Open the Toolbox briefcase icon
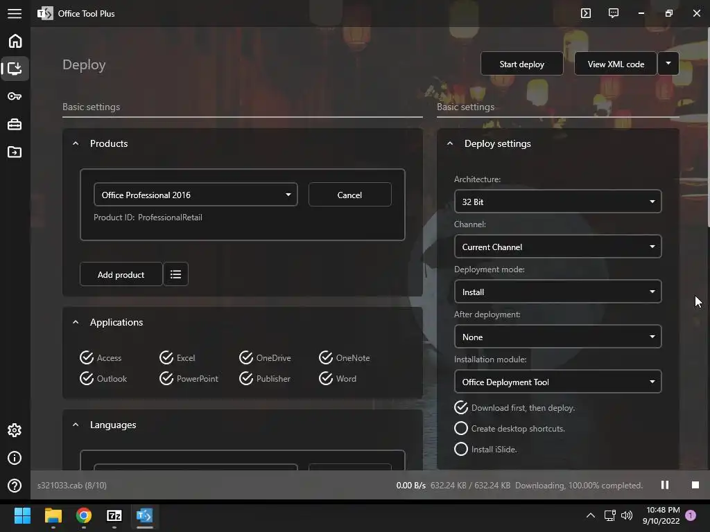Viewport: 710px width, 532px height. (15, 125)
